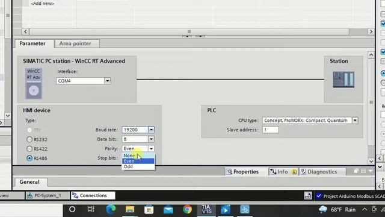Click the WinCC RT Adv device icon

click(34, 83)
